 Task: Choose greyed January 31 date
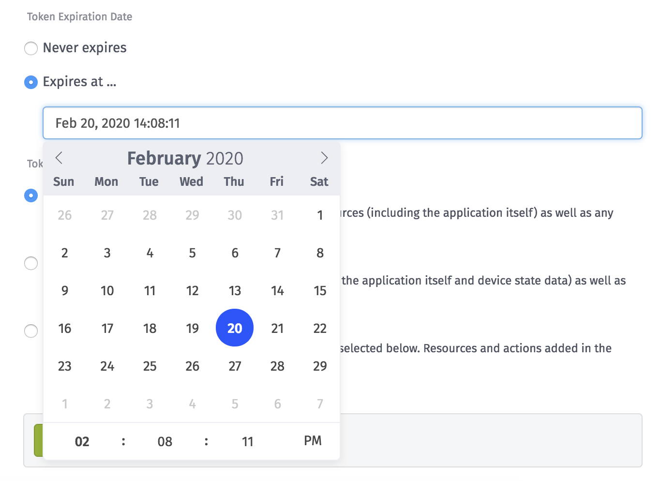[277, 215]
